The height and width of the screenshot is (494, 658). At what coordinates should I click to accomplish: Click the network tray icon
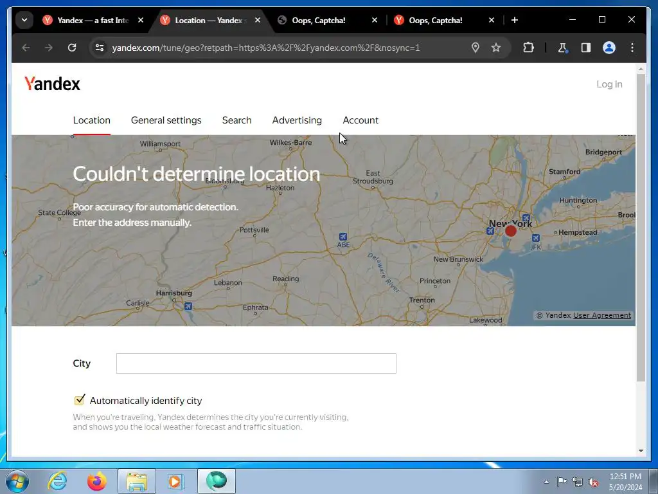578,482
